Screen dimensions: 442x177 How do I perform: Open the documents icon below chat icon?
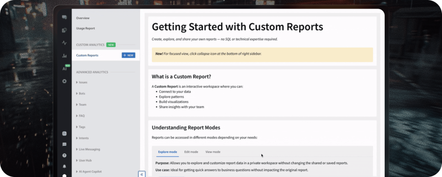click(x=64, y=30)
